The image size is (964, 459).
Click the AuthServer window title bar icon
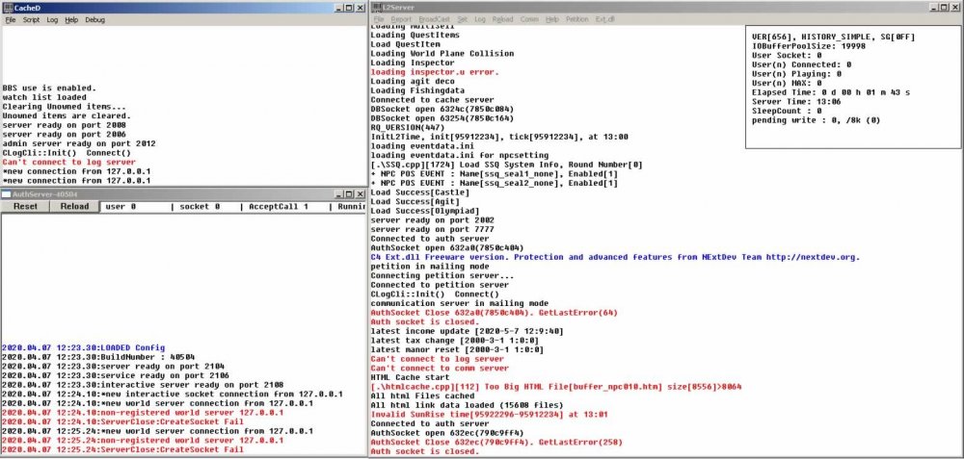coord(7,193)
